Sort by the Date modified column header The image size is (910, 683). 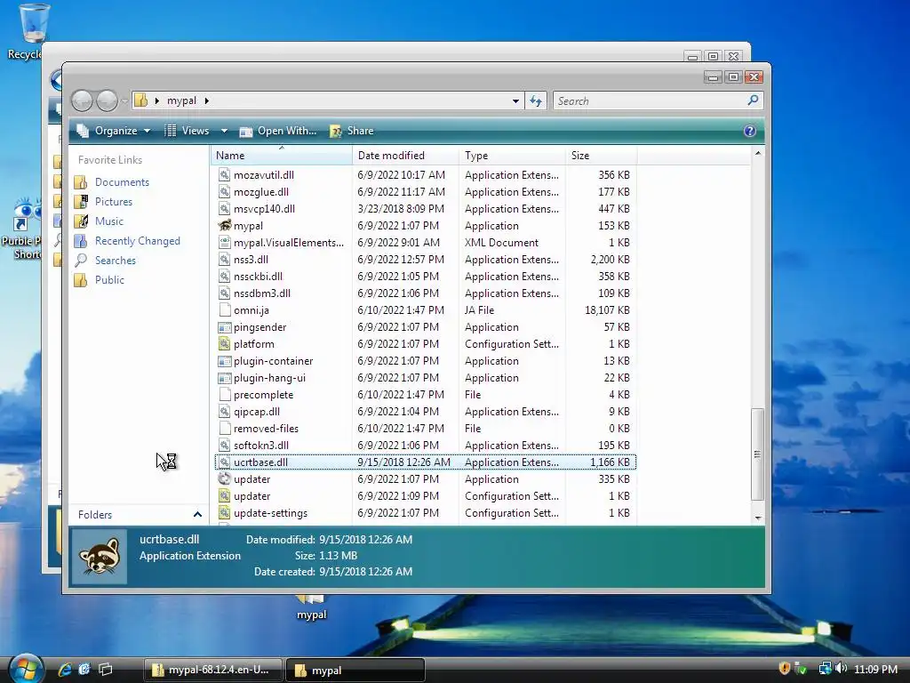tap(405, 155)
